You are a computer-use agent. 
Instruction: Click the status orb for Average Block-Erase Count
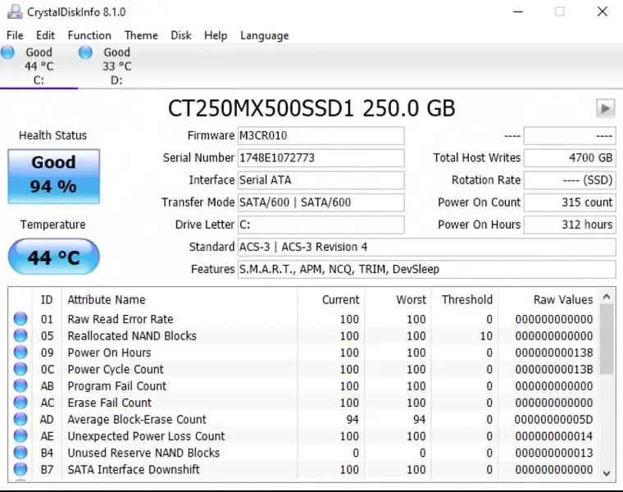(x=20, y=419)
